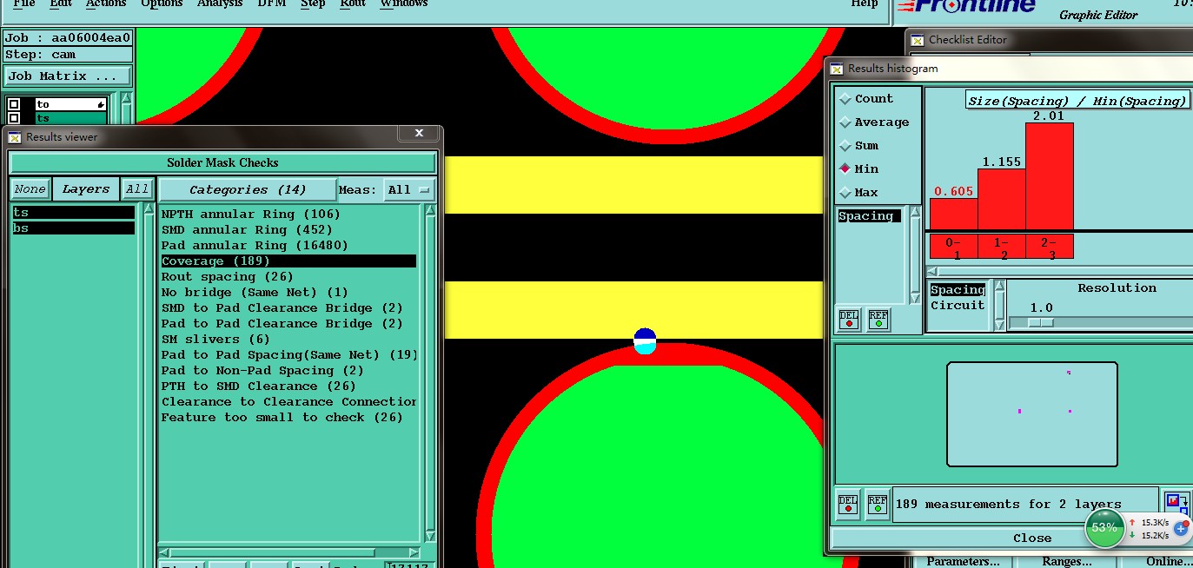Open the Rout menu
The height and width of the screenshot is (568, 1193).
(x=353, y=3)
